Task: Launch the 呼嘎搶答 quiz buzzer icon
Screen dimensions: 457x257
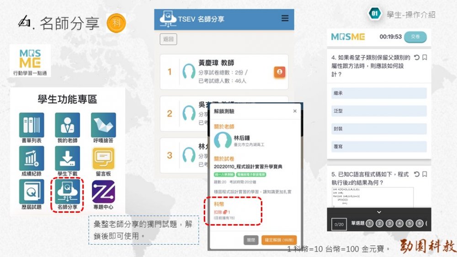Action: pos(103,125)
